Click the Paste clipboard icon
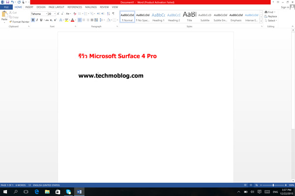 (x=4, y=14)
